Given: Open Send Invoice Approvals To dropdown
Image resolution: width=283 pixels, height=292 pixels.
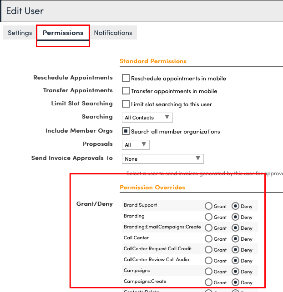Looking at the screenshot, I should [x=162, y=158].
